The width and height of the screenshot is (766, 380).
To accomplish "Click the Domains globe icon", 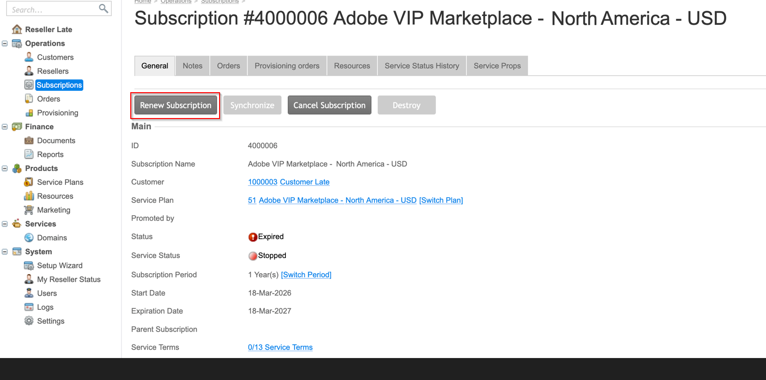I will tap(29, 238).
